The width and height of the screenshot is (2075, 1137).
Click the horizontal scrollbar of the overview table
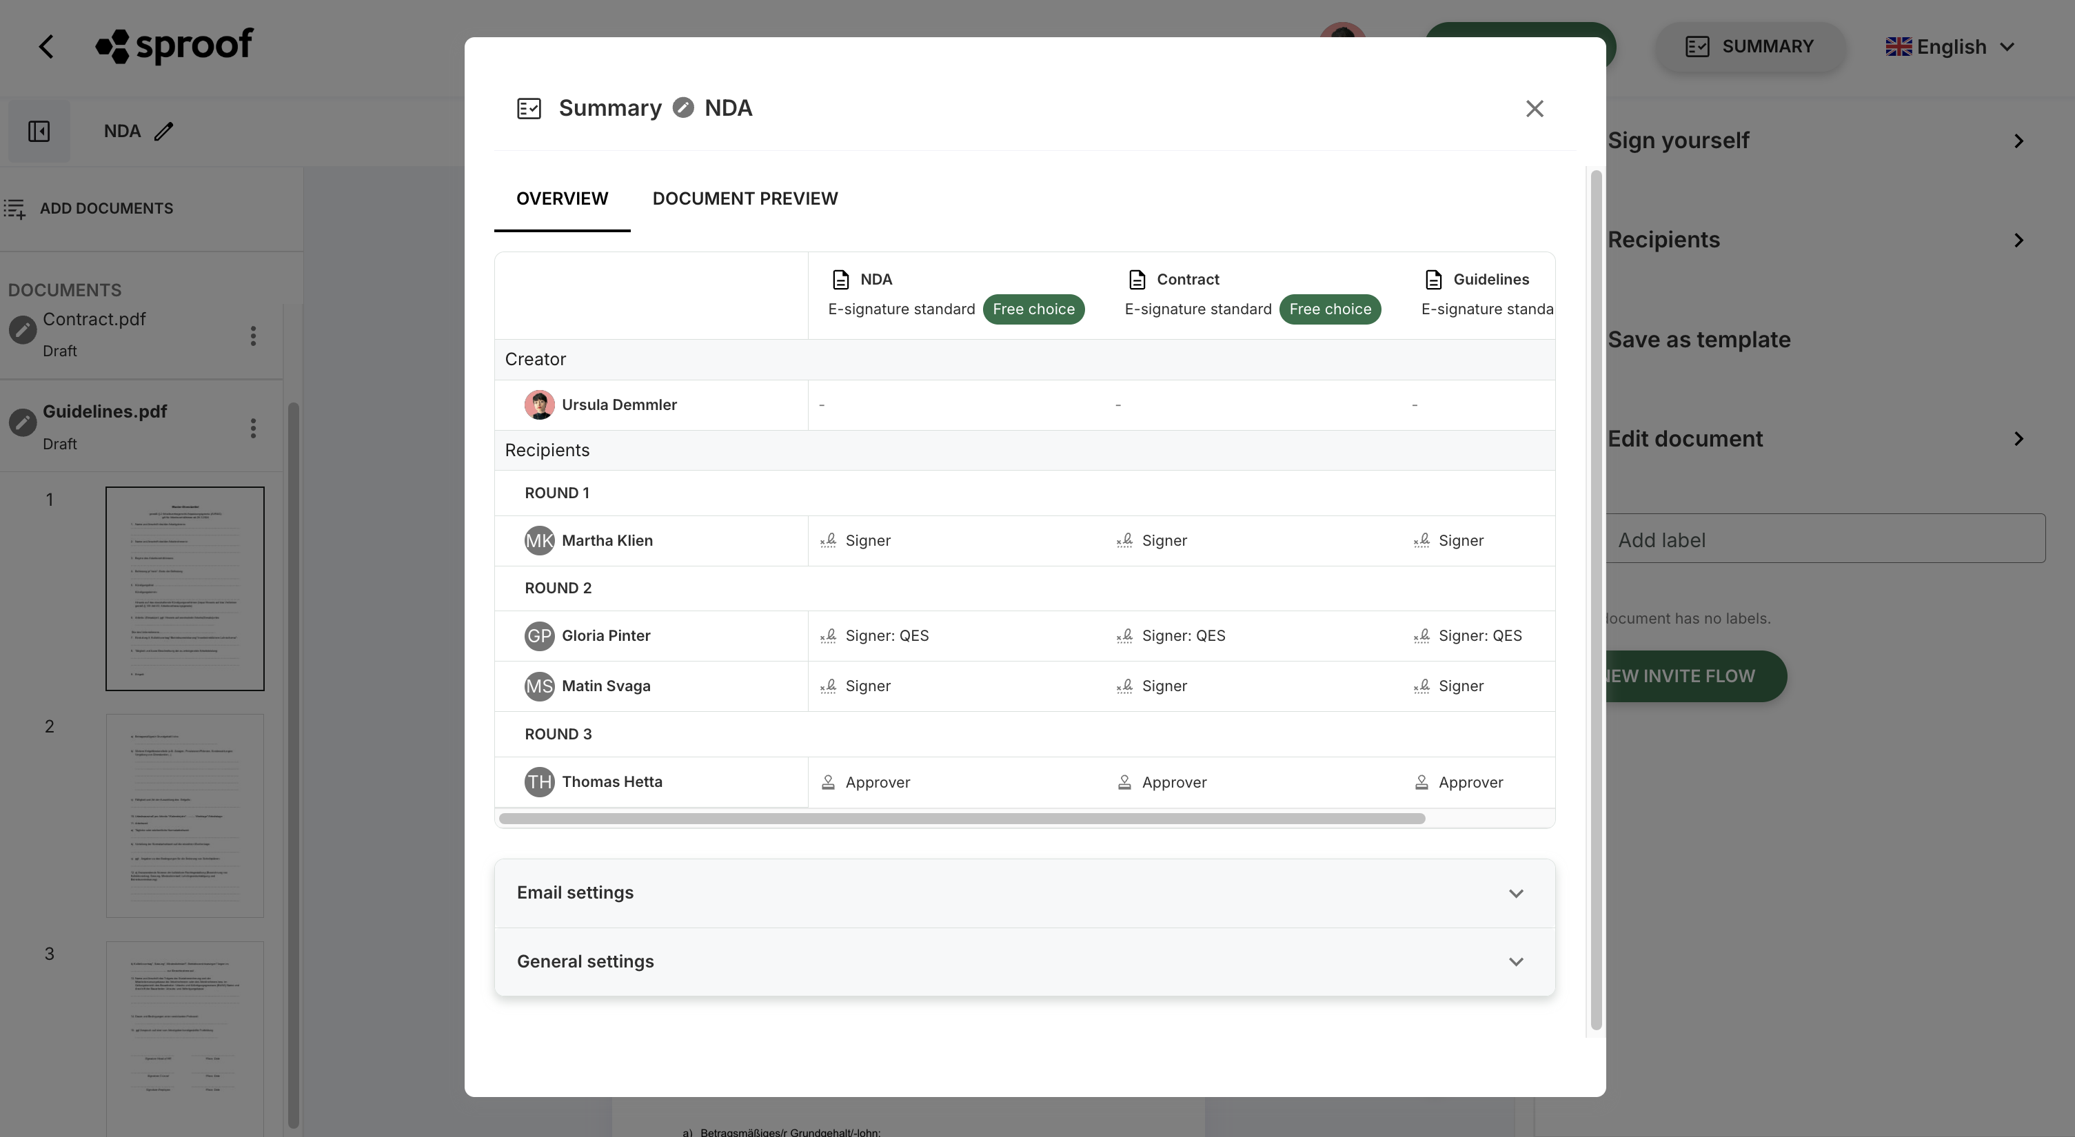(x=962, y=819)
